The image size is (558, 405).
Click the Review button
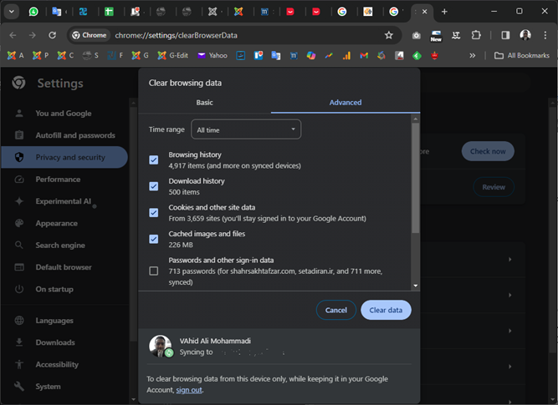(494, 187)
